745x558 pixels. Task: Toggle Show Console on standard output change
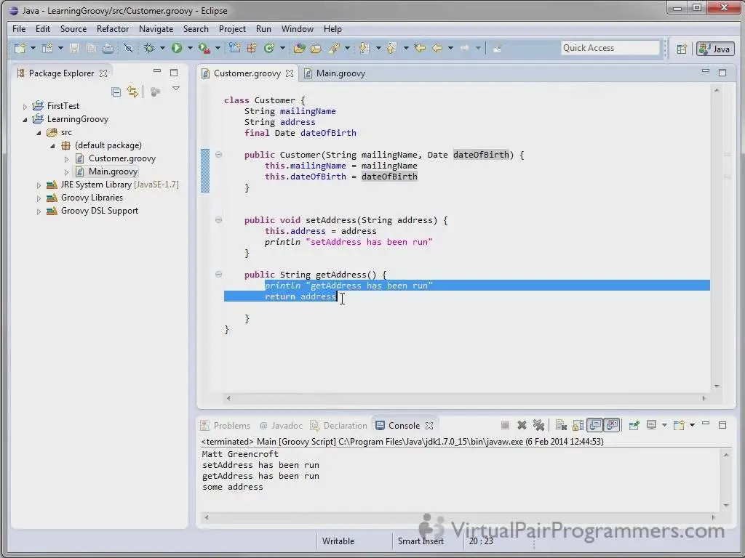(x=595, y=425)
